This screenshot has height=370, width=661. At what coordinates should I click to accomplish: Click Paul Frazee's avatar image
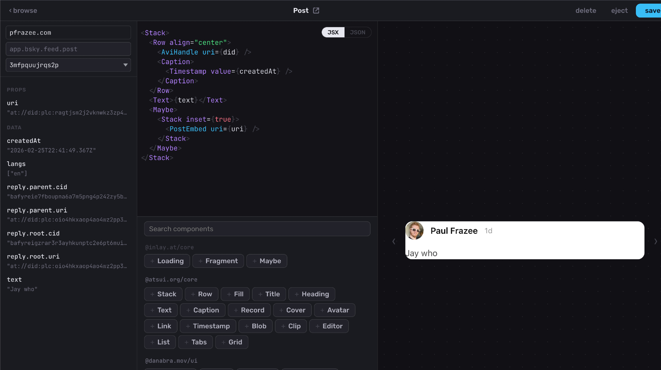(x=414, y=231)
